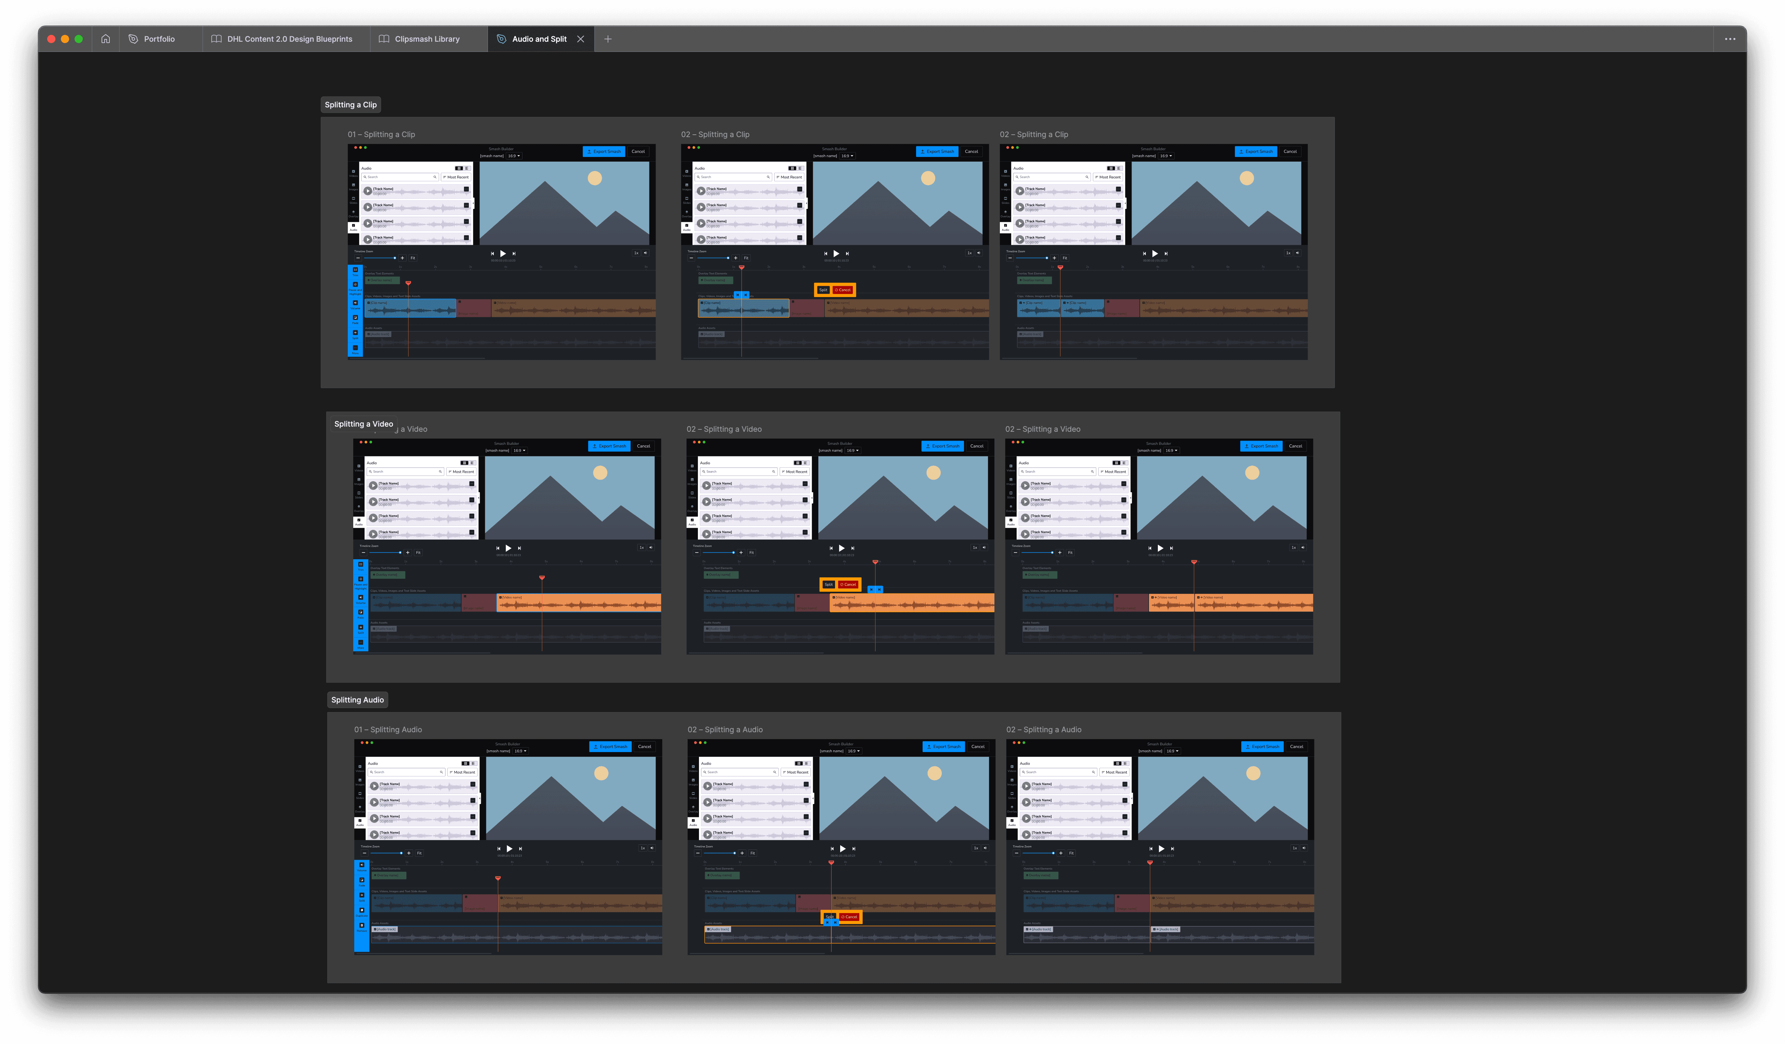Viewport: 1785px width, 1044px height.
Task: Click Search field in 01 – Splitting a Clip frame
Action: (400, 177)
